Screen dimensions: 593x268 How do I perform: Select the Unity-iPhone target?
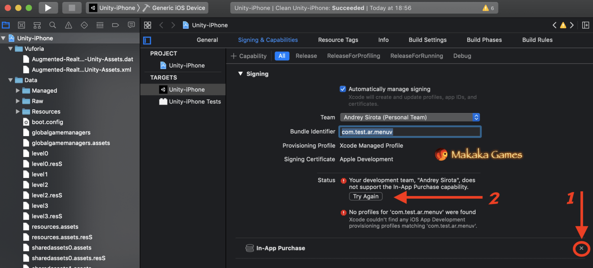click(183, 89)
